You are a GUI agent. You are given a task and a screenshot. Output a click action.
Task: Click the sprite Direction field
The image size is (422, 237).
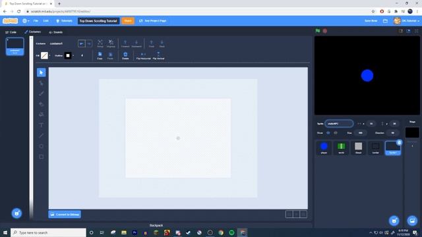click(393, 133)
